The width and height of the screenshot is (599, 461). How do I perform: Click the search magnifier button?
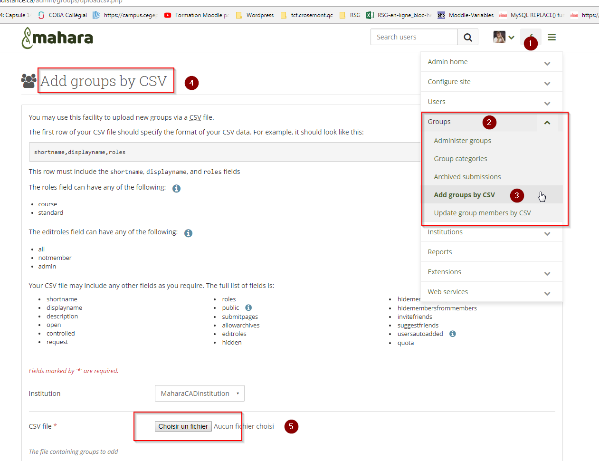[x=468, y=37]
